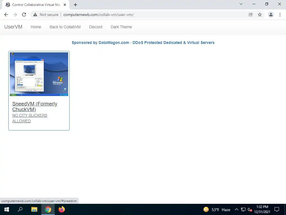Click the UserVM brand link
The image size is (286, 215).
13,27
